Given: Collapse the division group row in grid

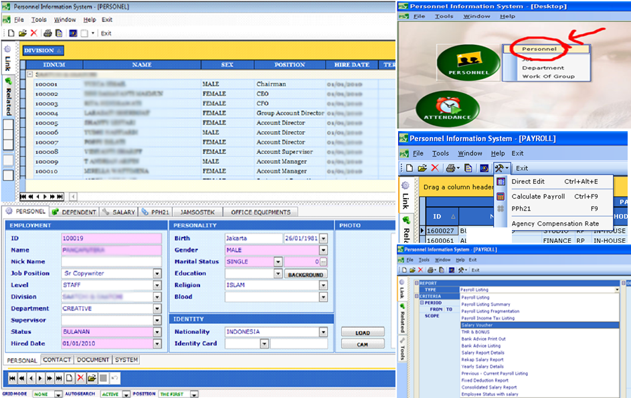Looking at the screenshot, I should tap(30, 75).
